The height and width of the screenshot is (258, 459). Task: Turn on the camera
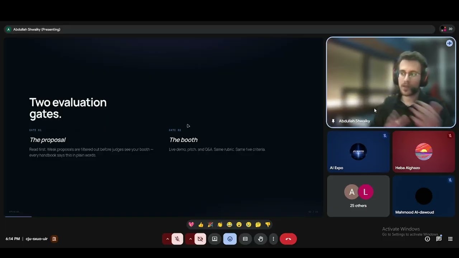[x=200, y=239]
